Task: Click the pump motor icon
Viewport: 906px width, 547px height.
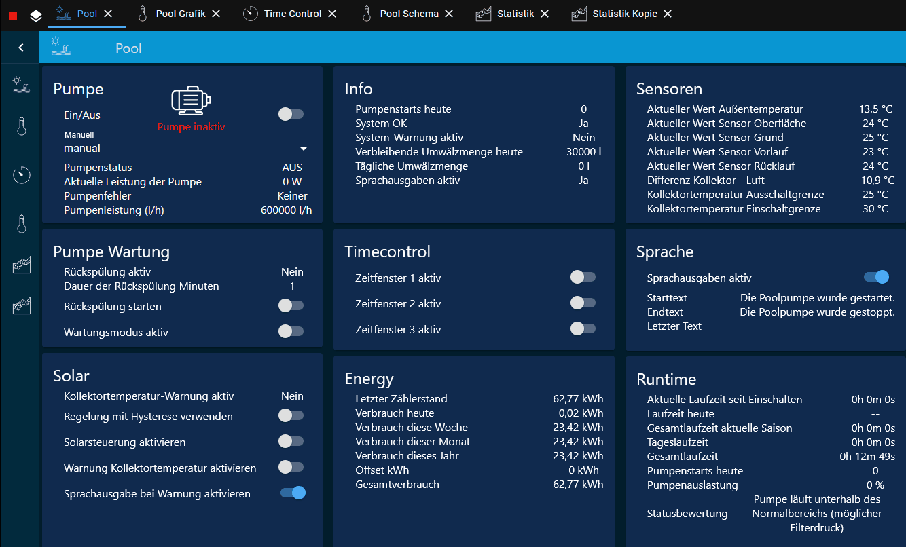Action: [191, 100]
